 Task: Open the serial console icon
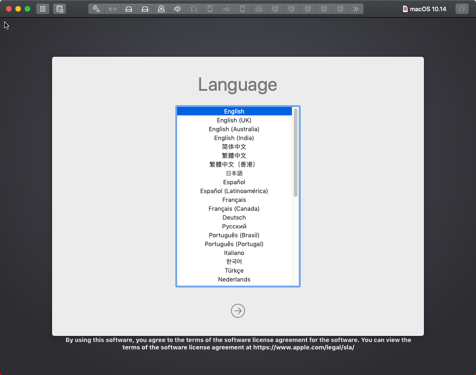tap(112, 9)
